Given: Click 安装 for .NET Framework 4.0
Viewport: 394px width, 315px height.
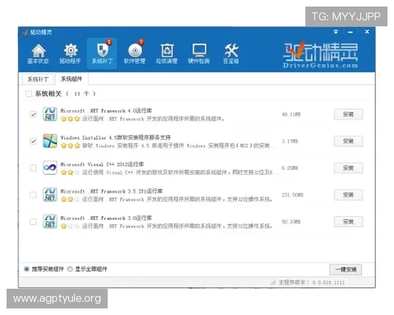Looking at the screenshot, I should click(x=348, y=114).
